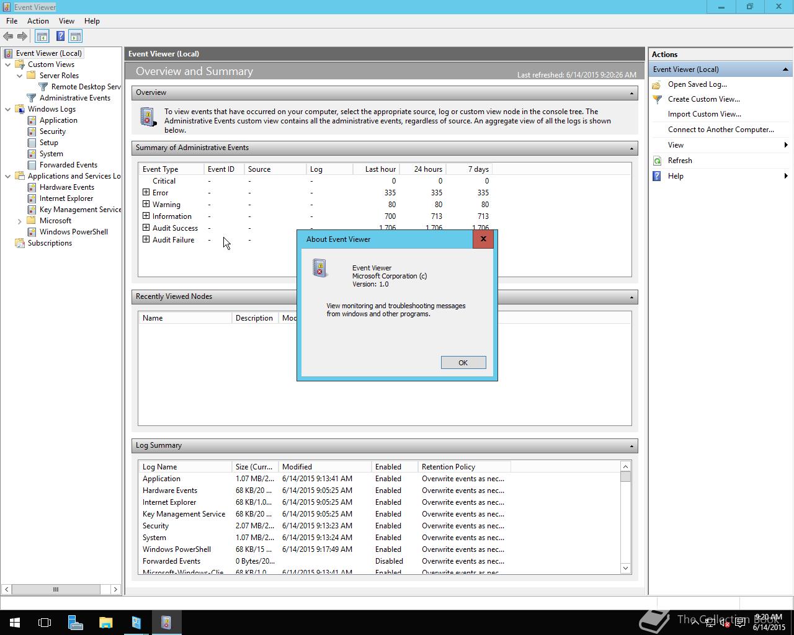
Task: Click the Hardware Events log icon
Action: (32, 187)
